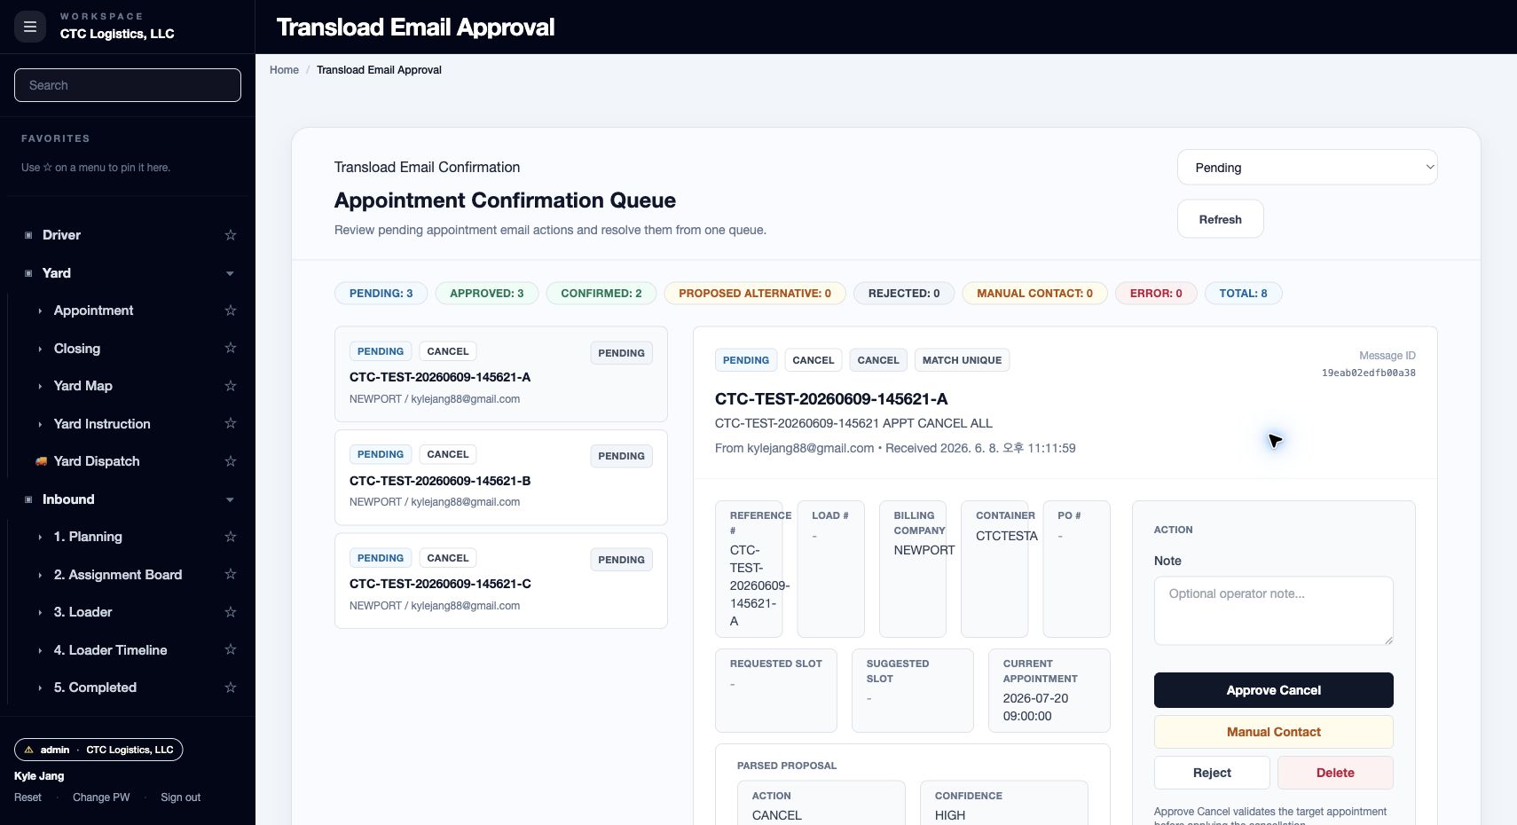Click the Reject button
This screenshot has width=1517, height=825.
coord(1212,773)
